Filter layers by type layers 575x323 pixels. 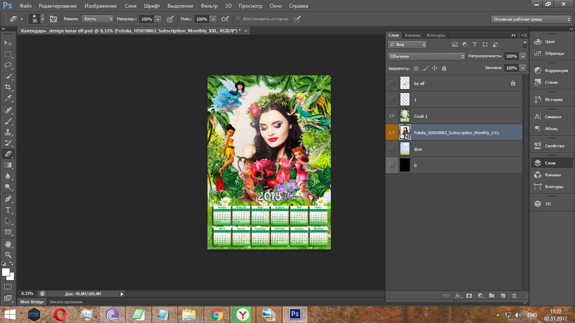[x=475, y=44]
